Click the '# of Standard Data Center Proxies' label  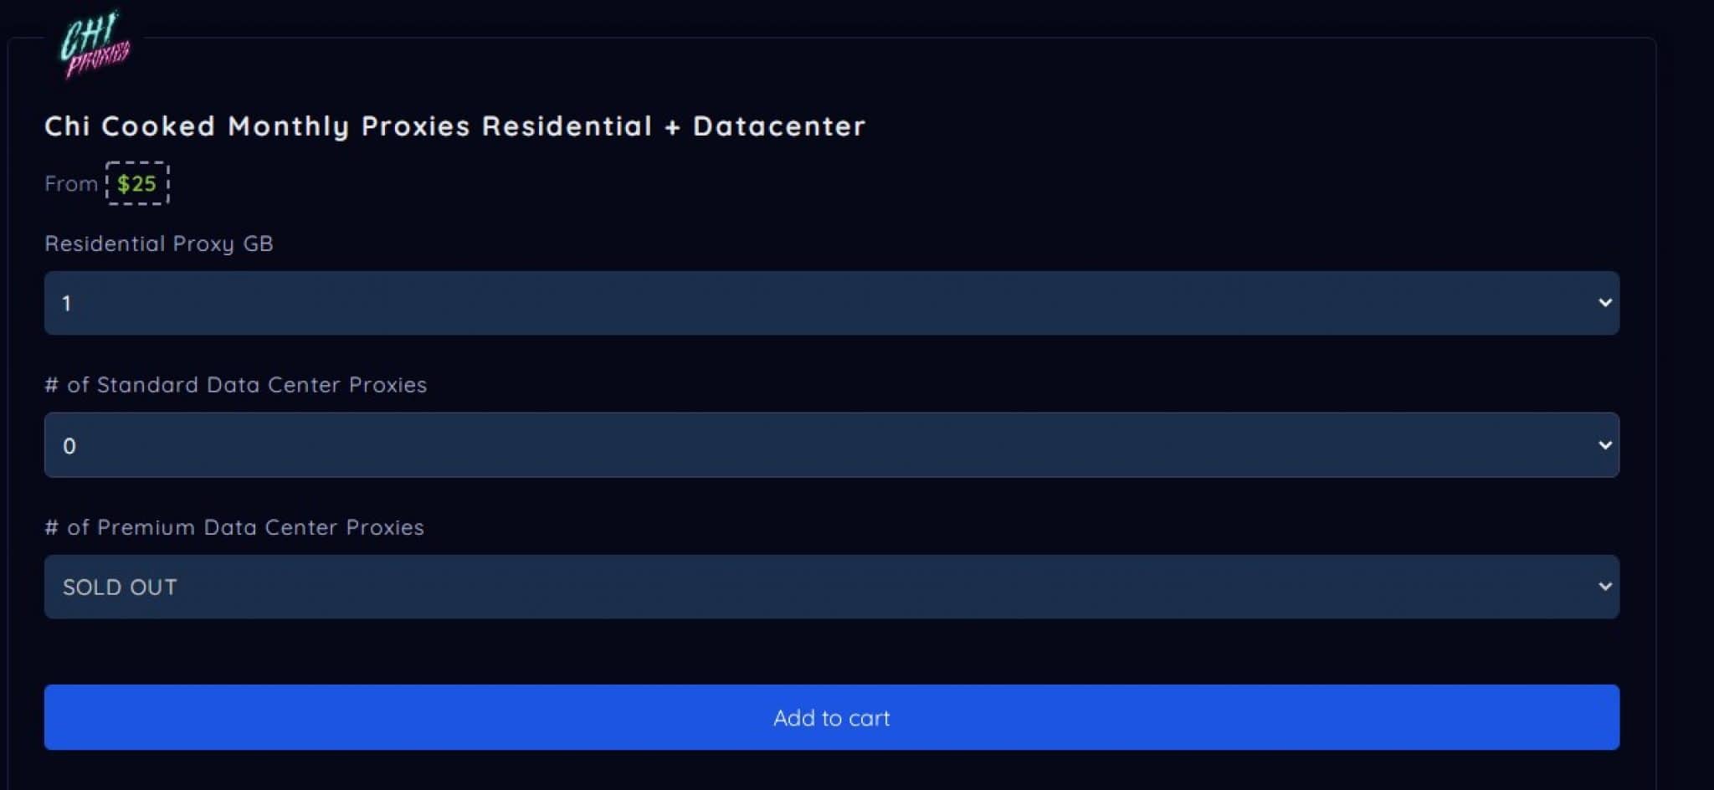(x=235, y=385)
